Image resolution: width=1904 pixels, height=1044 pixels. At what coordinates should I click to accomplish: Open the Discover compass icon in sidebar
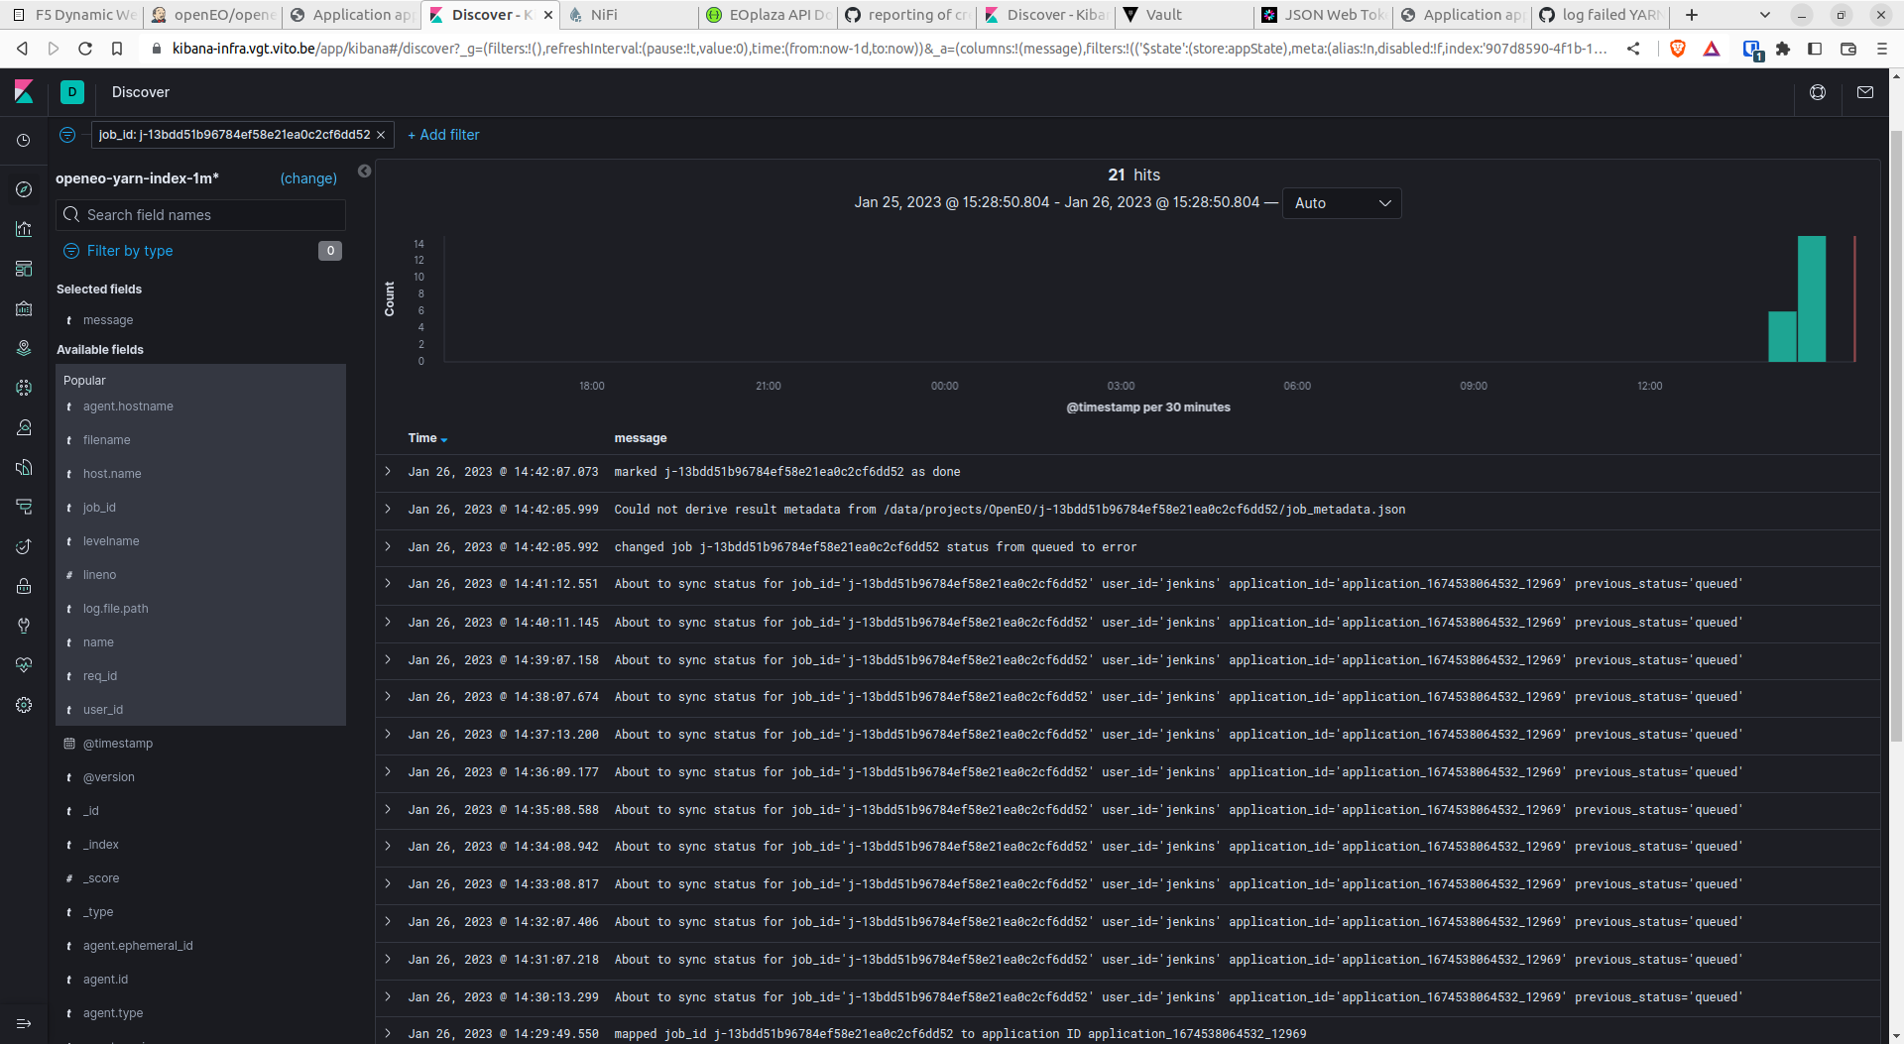(24, 188)
